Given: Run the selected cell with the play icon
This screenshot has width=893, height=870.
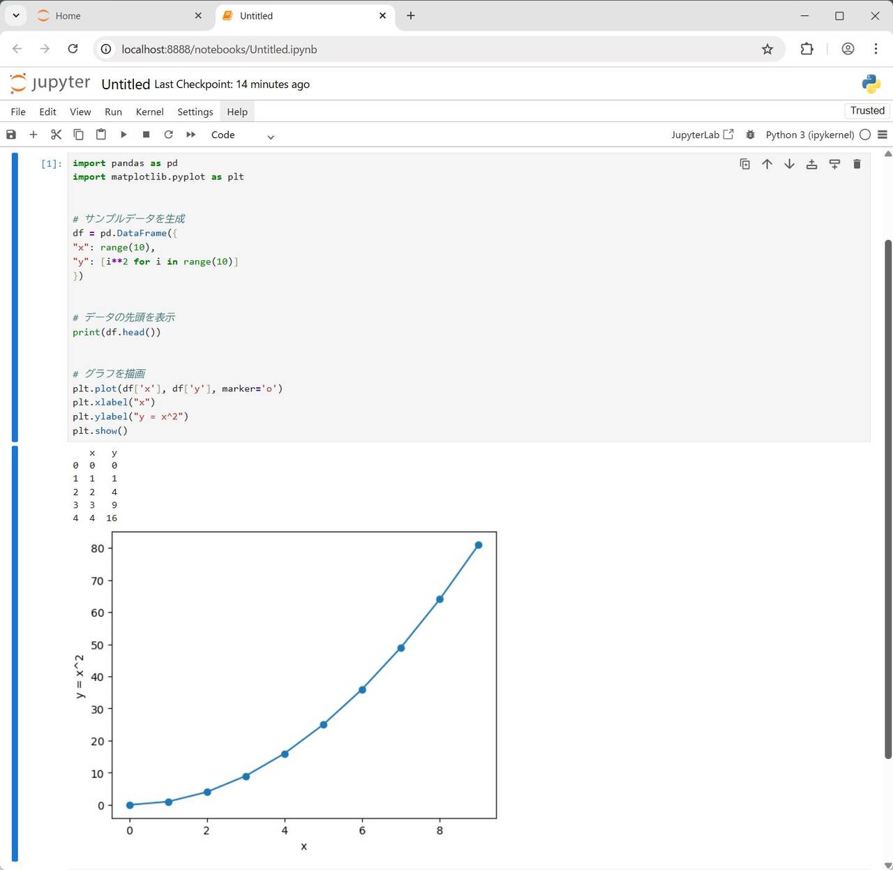Looking at the screenshot, I should click(123, 135).
